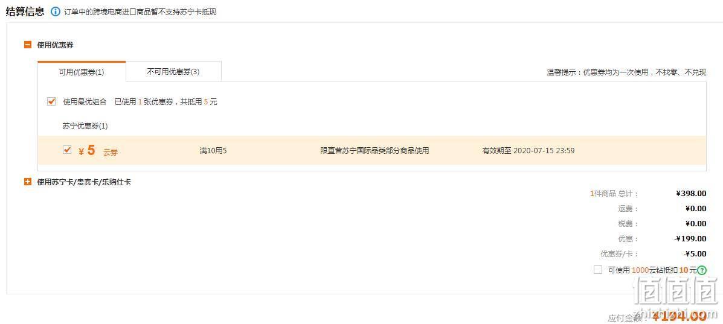Switch to the 可用优惠券(1) tab
This screenshot has width=723, height=324.
point(82,72)
